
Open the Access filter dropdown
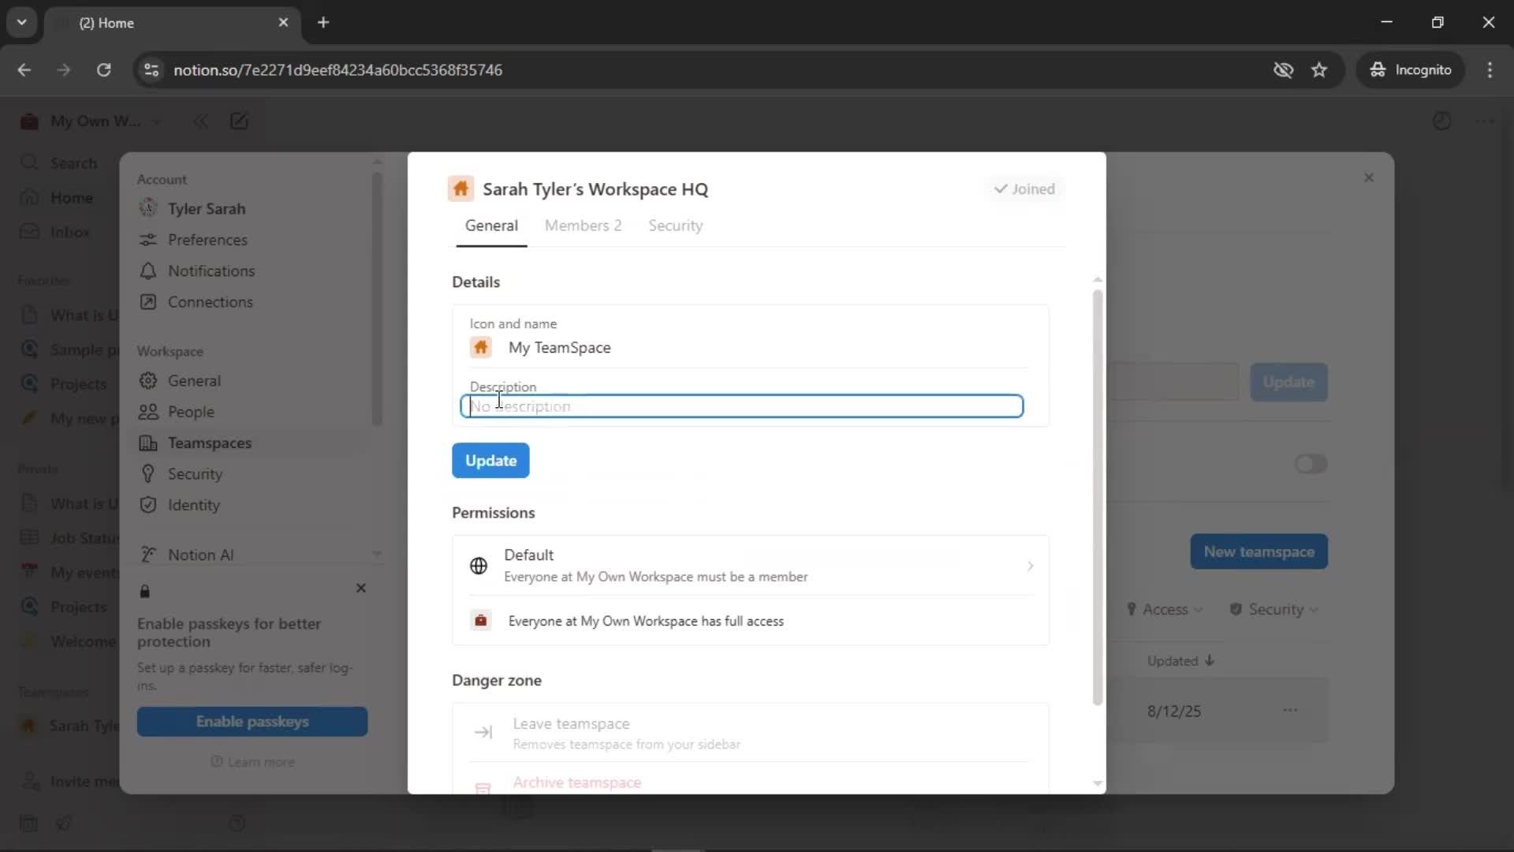point(1165,609)
